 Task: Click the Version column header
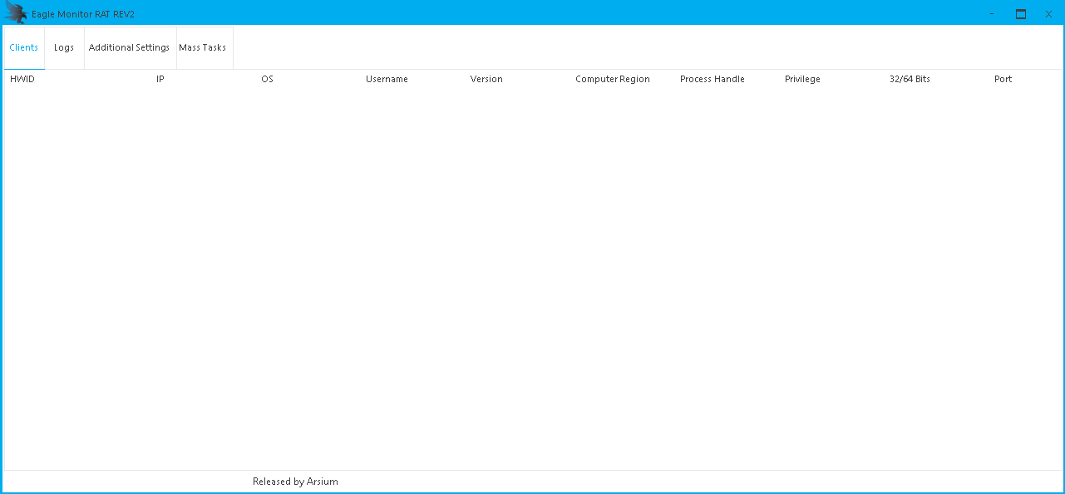click(486, 79)
